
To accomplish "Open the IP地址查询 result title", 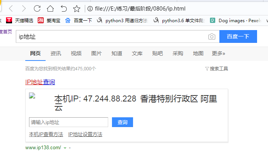I will 40,82.
